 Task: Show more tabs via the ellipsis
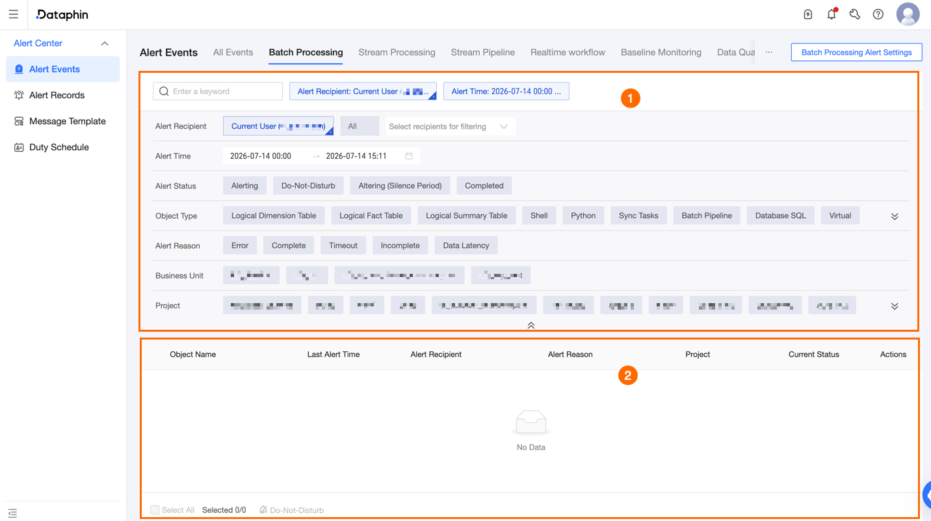[x=769, y=53]
